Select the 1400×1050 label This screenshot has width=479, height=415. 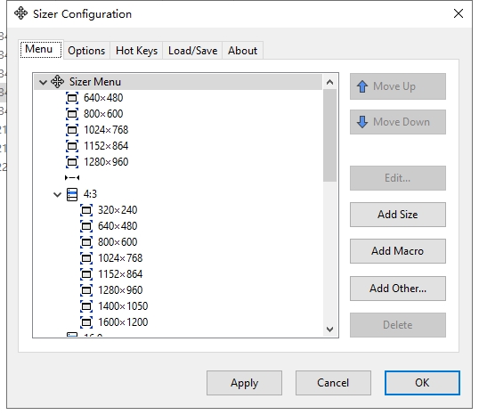[123, 305]
